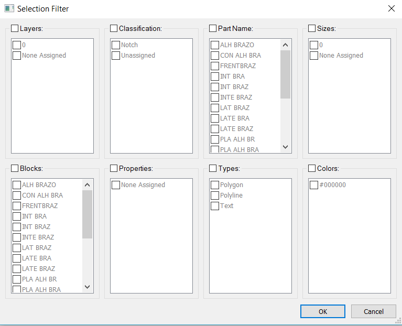Click Blocks list down arrow
The height and width of the screenshot is (326, 402).
pos(87,287)
